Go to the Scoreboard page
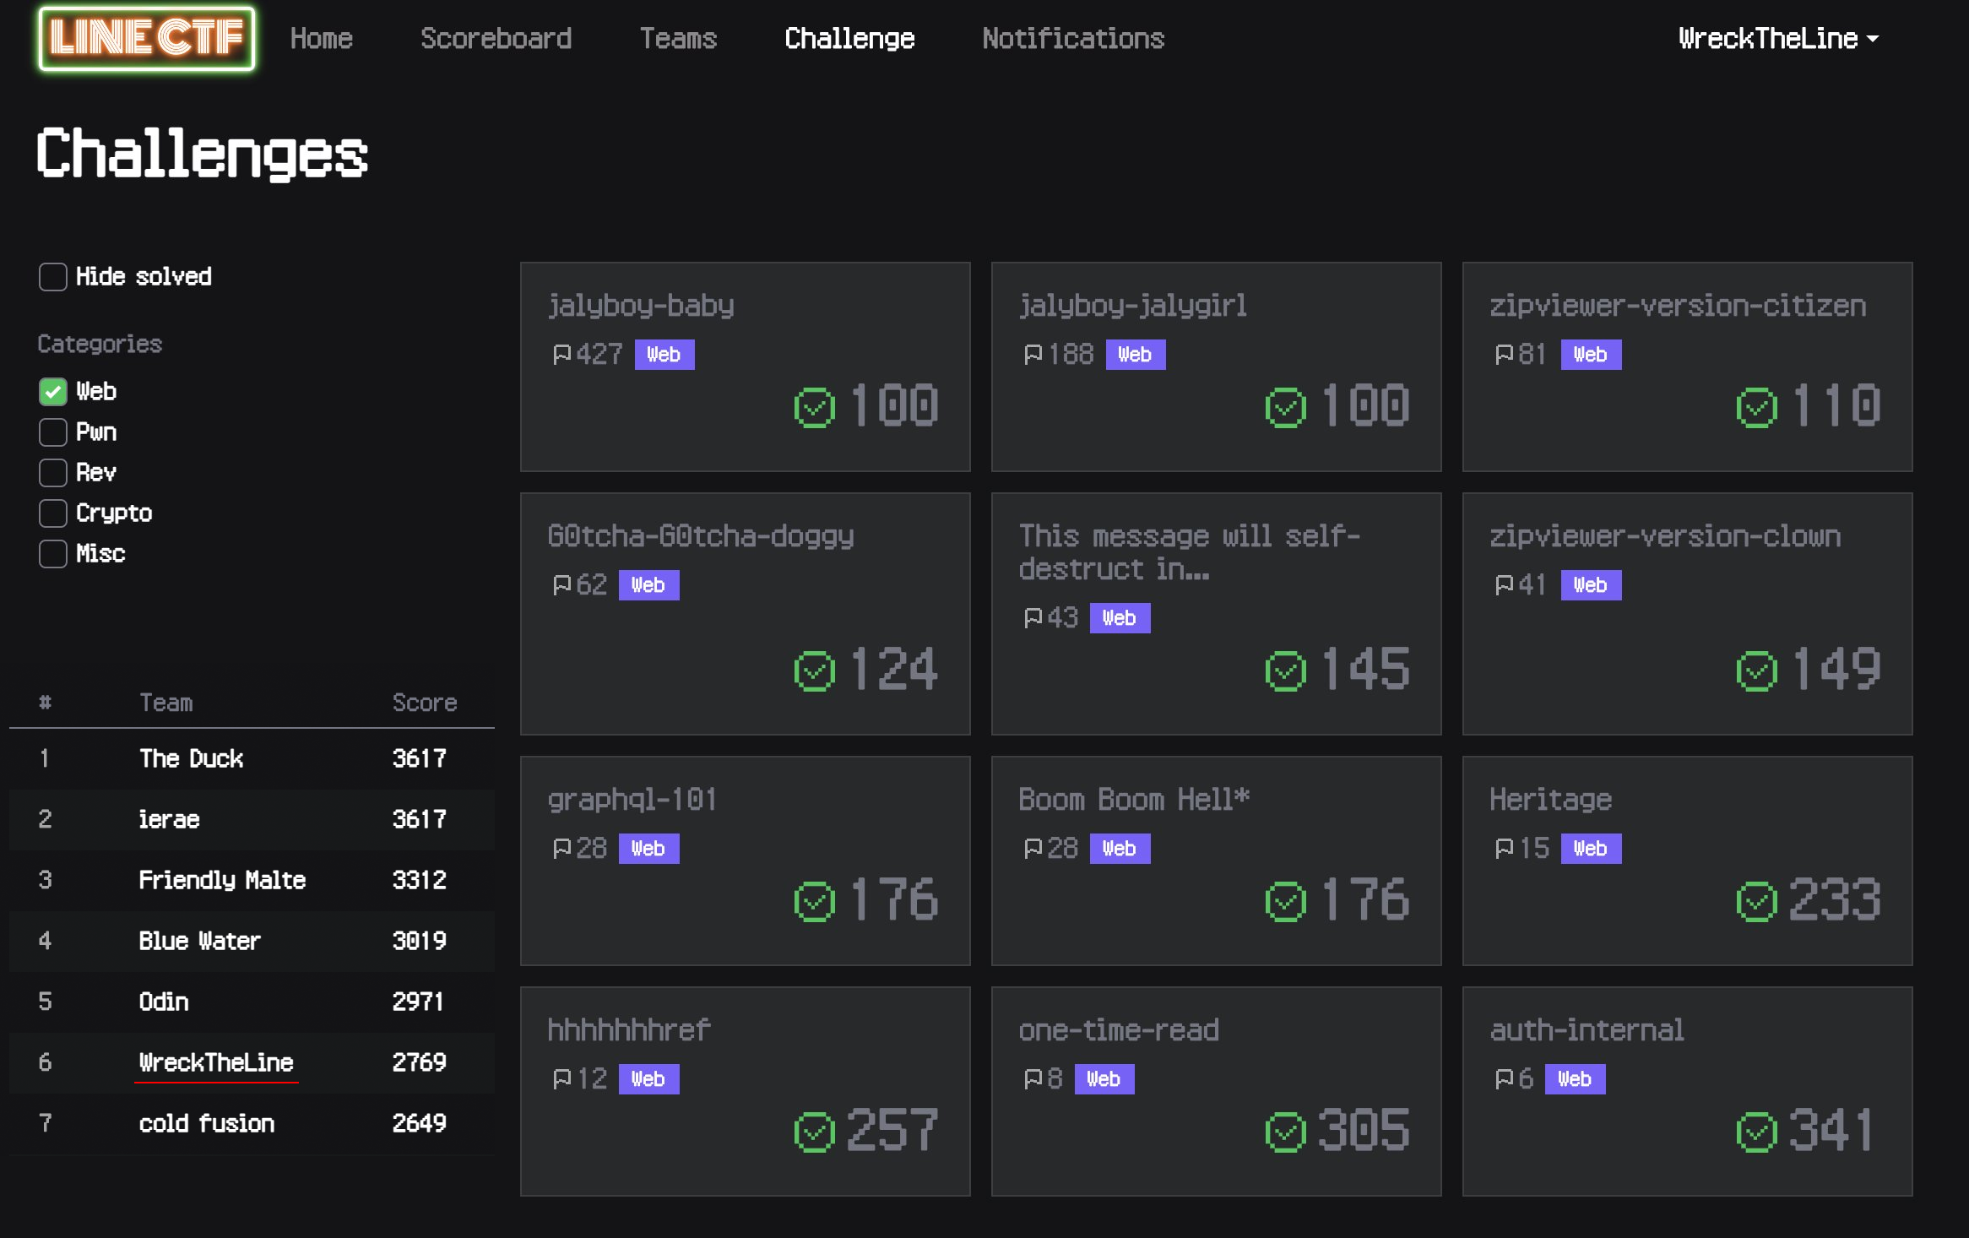The width and height of the screenshot is (1969, 1238). point(496,39)
